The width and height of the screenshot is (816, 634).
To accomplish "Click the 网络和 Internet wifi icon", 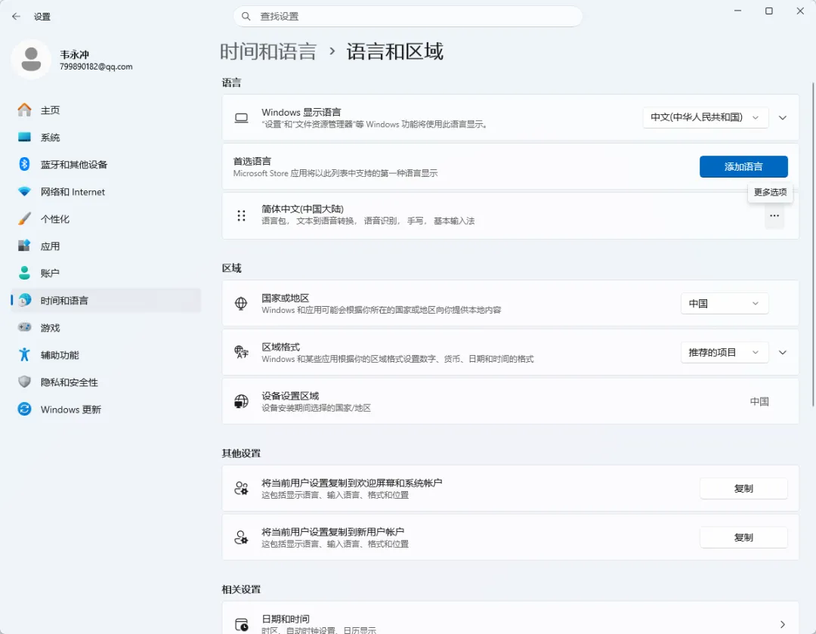I will point(24,191).
